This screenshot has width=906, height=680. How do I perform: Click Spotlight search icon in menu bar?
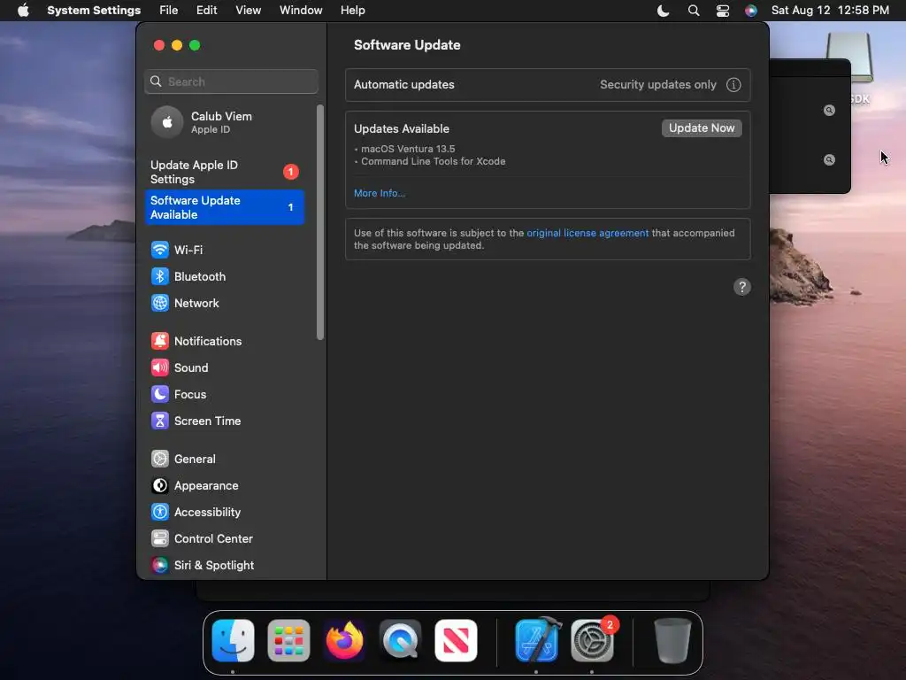(694, 11)
